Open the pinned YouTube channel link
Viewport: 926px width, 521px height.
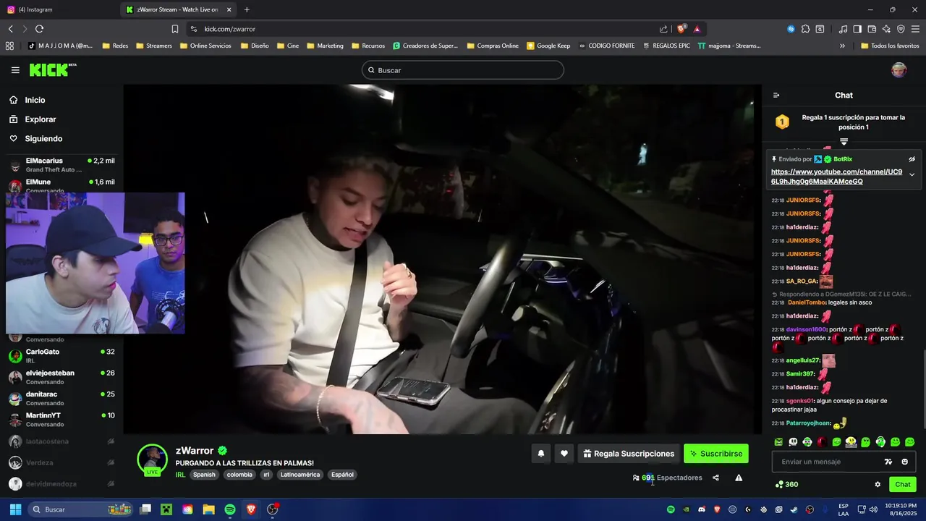tap(836, 177)
